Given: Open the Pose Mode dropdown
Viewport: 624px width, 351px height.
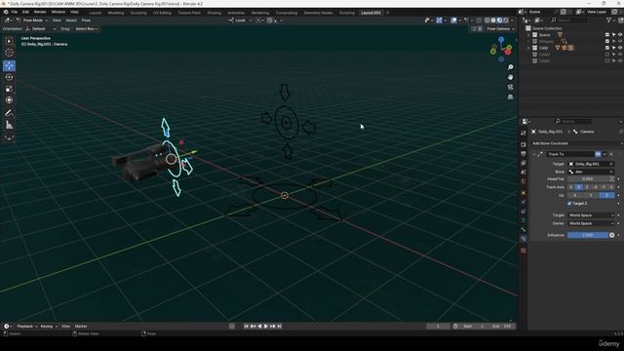Looking at the screenshot, I should point(32,20).
